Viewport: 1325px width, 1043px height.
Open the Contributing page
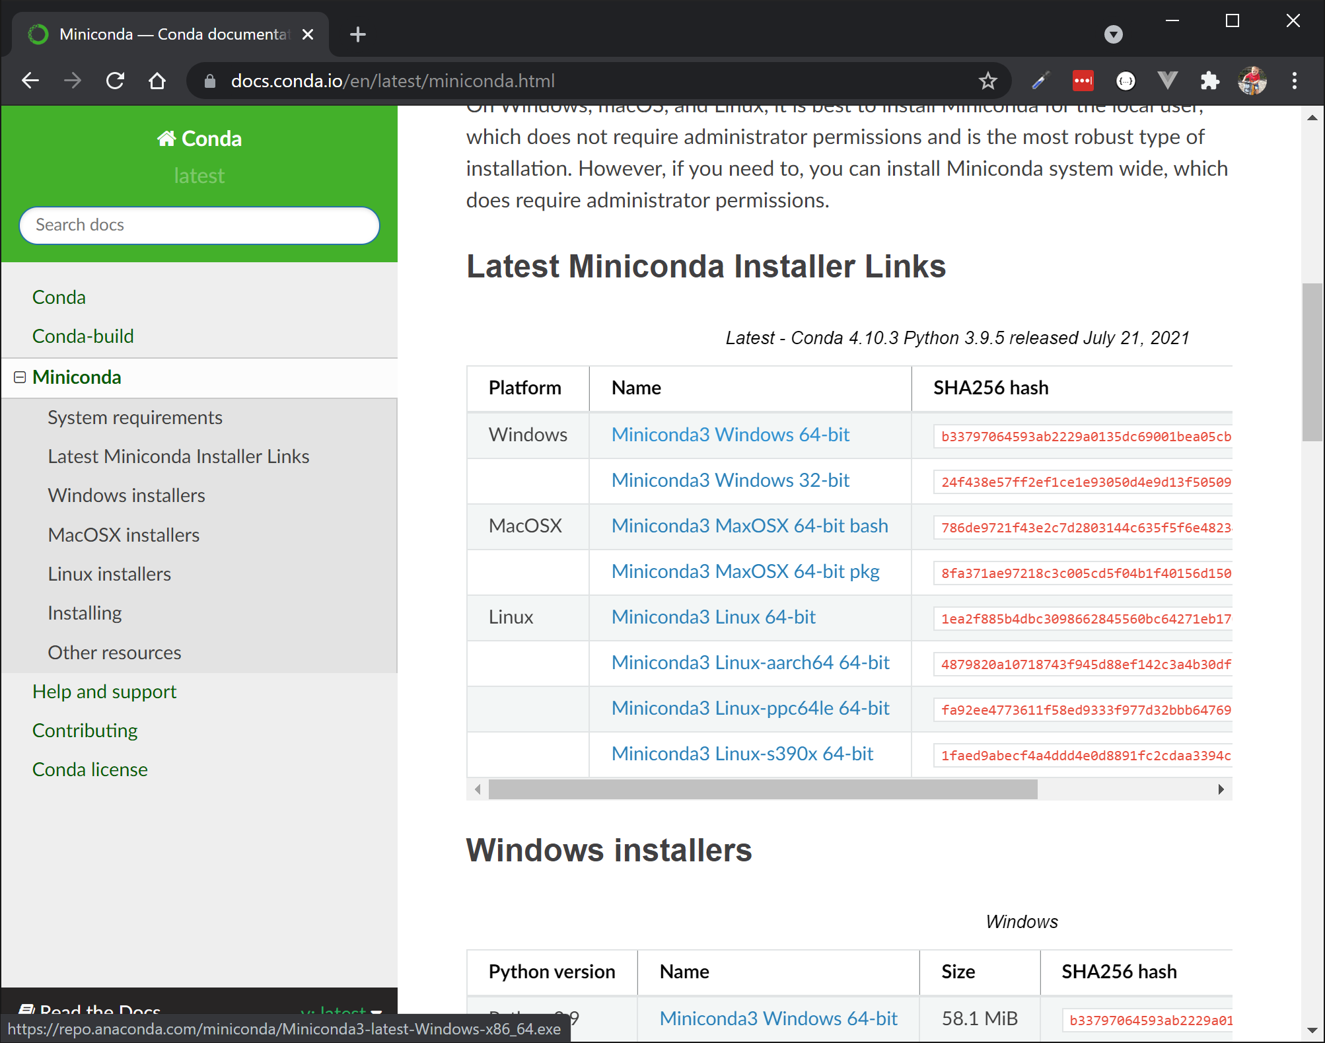click(85, 731)
